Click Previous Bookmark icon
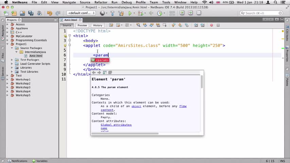 pyautogui.click(x=174, y=25)
